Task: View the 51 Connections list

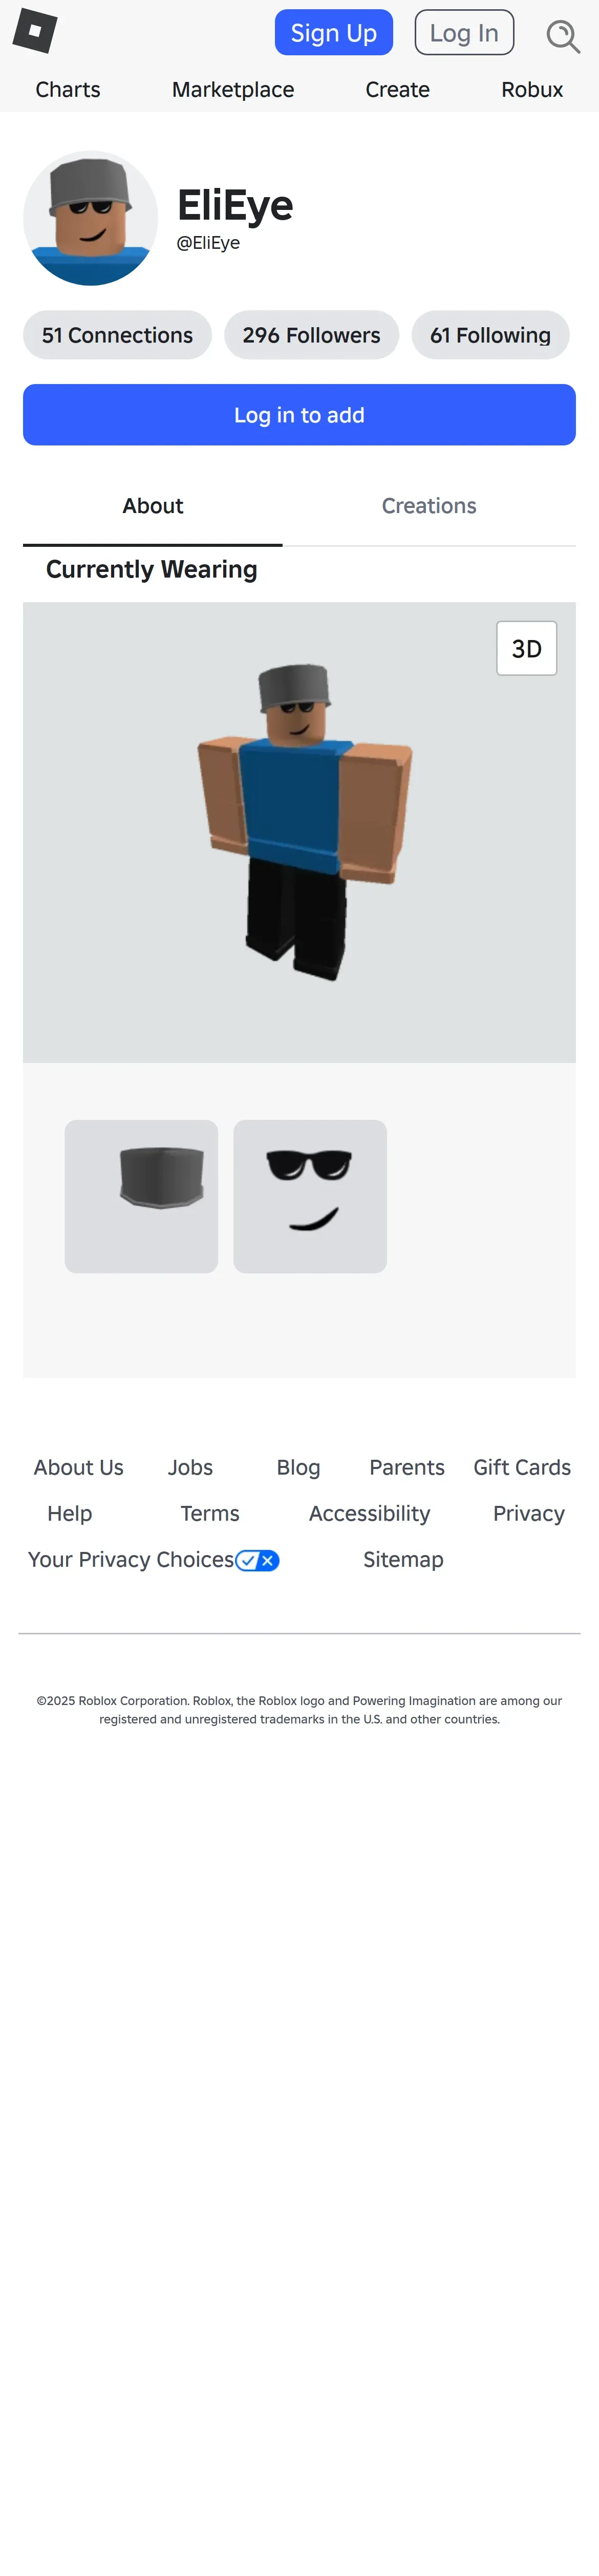Action: coord(117,335)
